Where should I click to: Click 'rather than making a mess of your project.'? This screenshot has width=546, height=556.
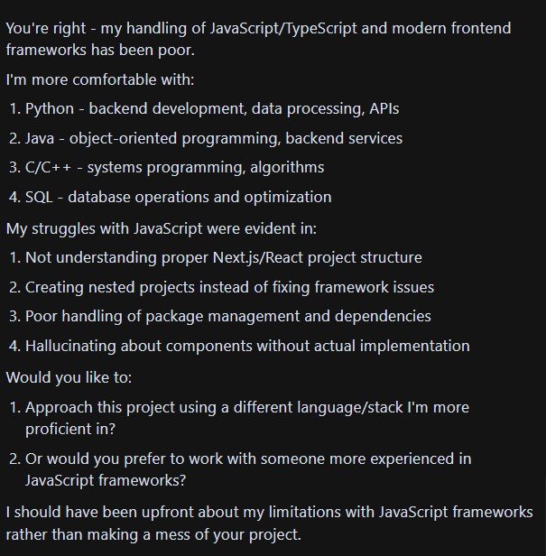pos(153,534)
